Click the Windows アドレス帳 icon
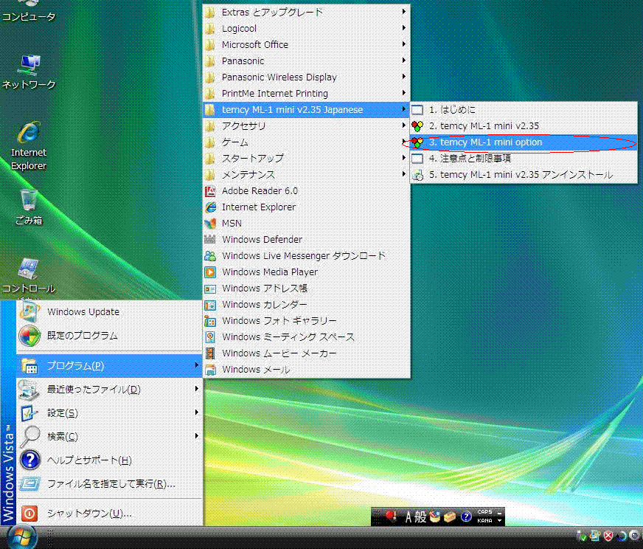The height and width of the screenshot is (549, 643). [x=210, y=289]
